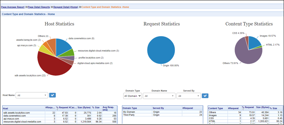Click the #Cac... column header
Viewport: 284px width, 125px height.
[73, 108]
